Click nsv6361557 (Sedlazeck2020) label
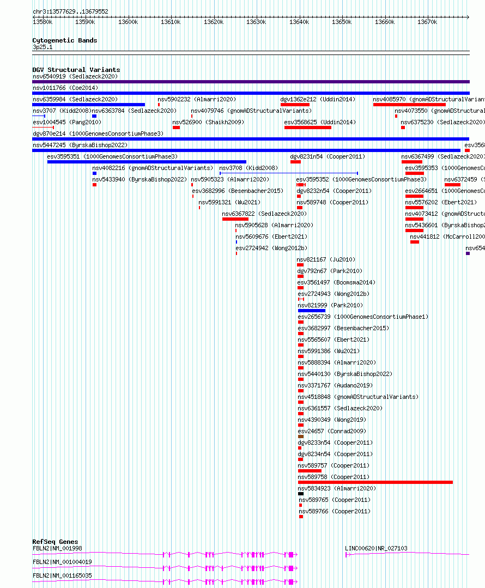Screen dimensions: 485x588 340,408
